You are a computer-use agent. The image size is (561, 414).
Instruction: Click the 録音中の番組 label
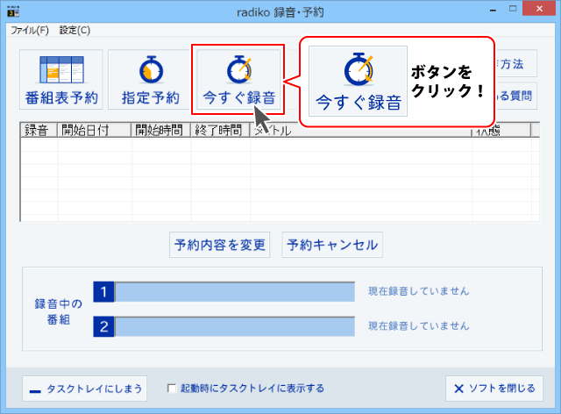pos(59,311)
